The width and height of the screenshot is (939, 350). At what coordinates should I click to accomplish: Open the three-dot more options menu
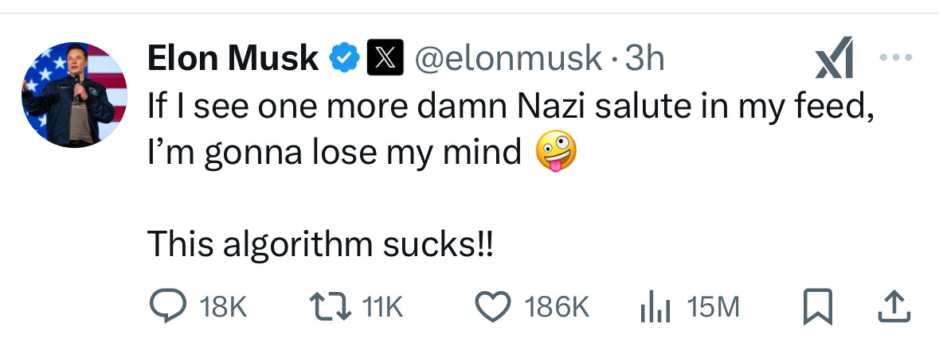(894, 58)
